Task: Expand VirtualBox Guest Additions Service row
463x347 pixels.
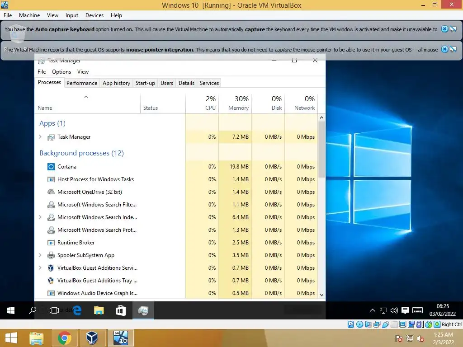Action: pos(40,268)
